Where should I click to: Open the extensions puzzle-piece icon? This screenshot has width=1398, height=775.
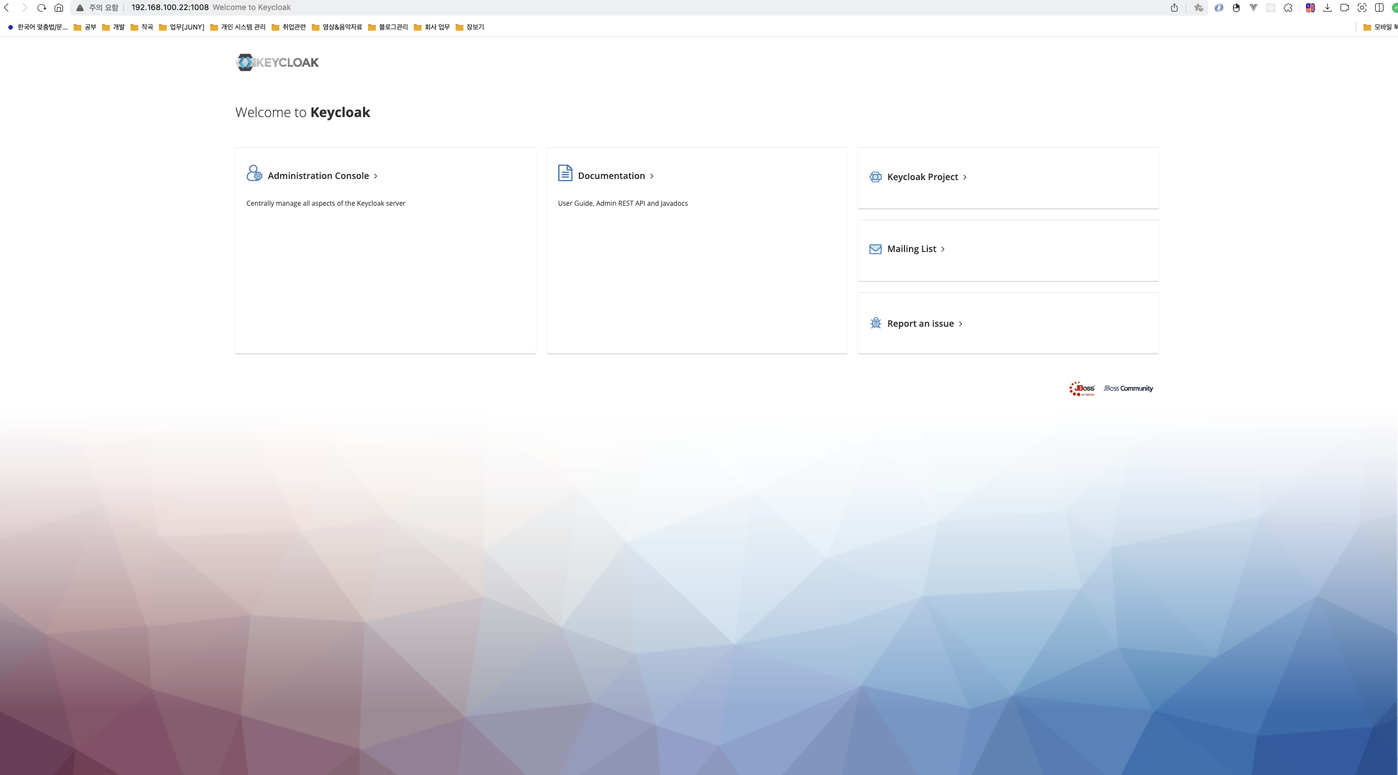1288,8
